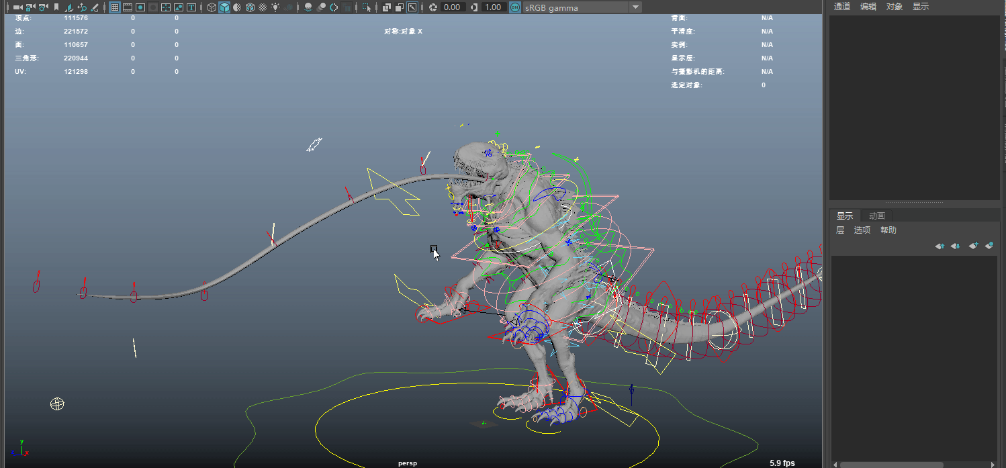Toggle the field chart display
This screenshot has height=468, width=1006.
click(165, 7)
